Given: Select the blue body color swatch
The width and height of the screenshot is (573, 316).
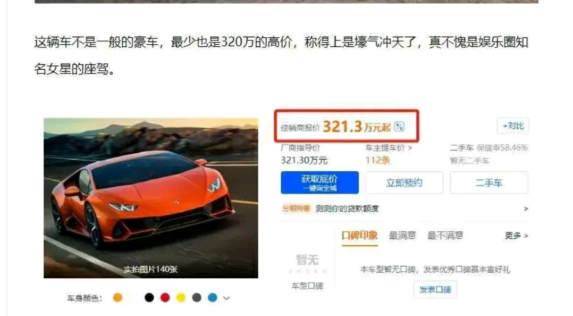Looking at the screenshot, I should pyautogui.click(x=212, y=298).
